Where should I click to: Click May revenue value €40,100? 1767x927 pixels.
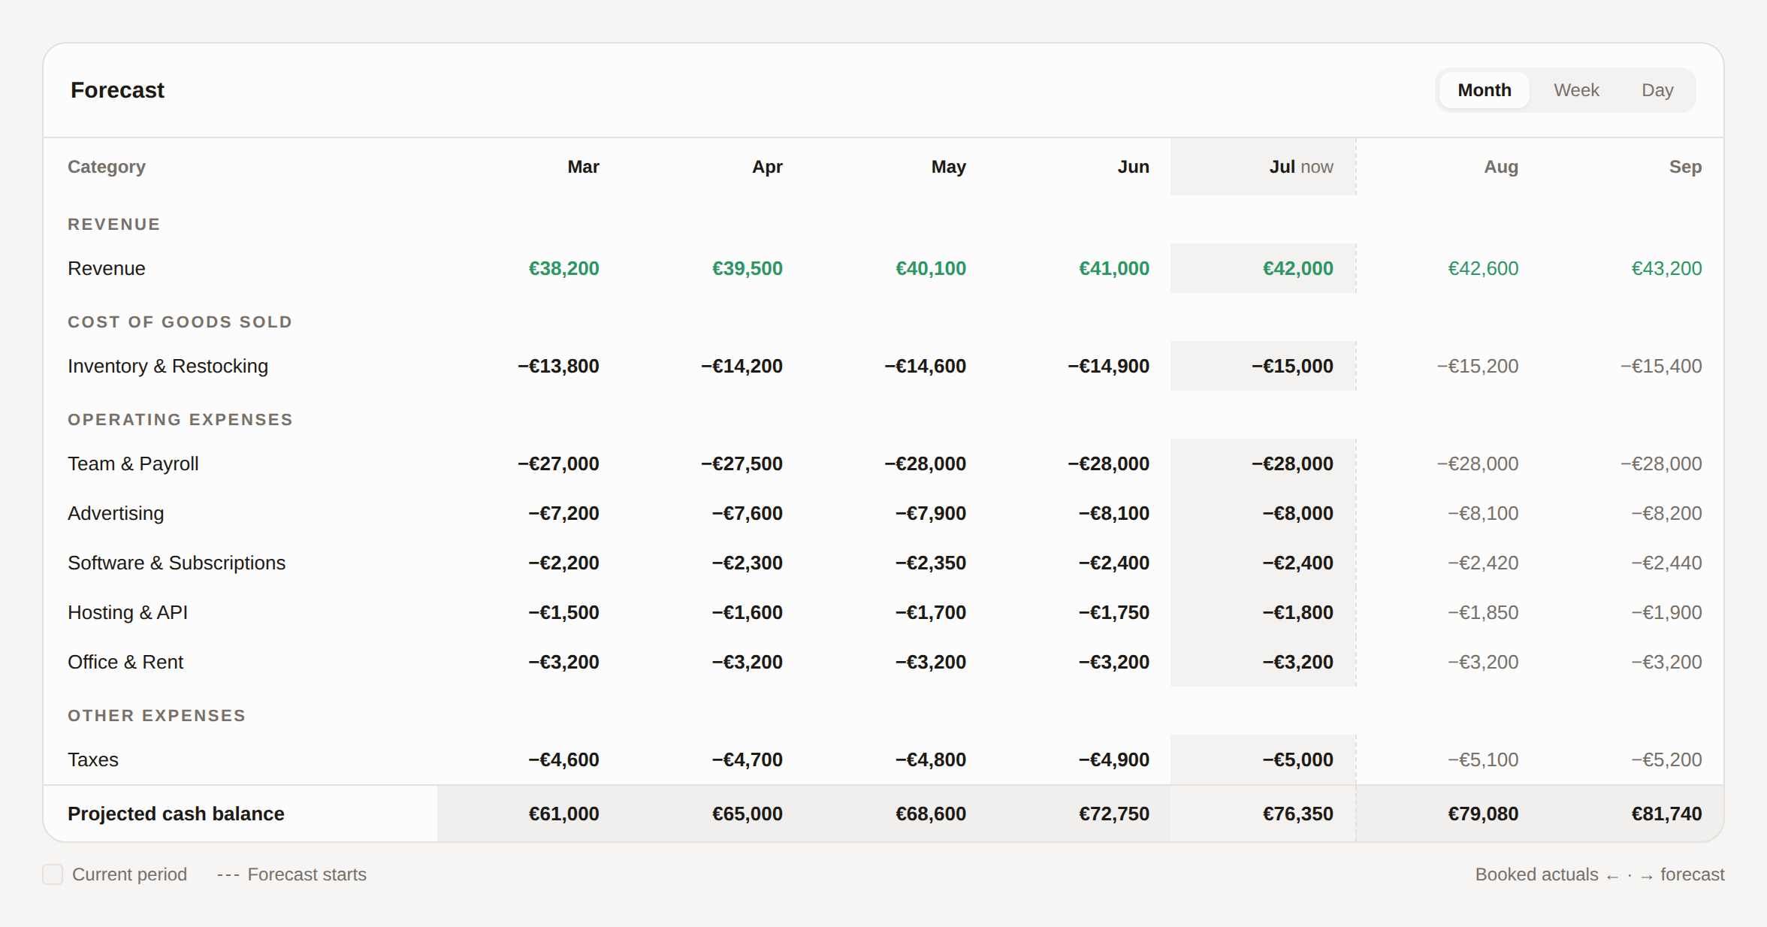tap(930, 268)
